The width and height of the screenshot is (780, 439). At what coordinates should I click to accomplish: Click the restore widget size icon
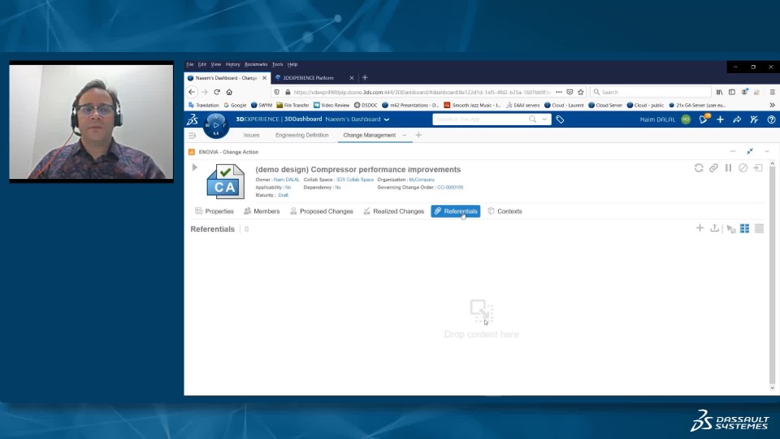click(750, 151)
